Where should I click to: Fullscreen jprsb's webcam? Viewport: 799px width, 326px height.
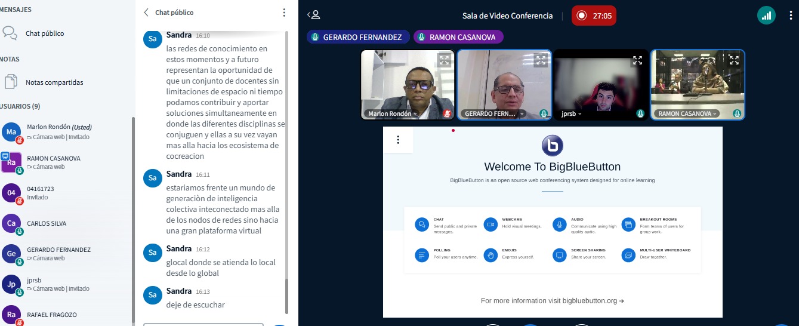(x=637, y=60)
